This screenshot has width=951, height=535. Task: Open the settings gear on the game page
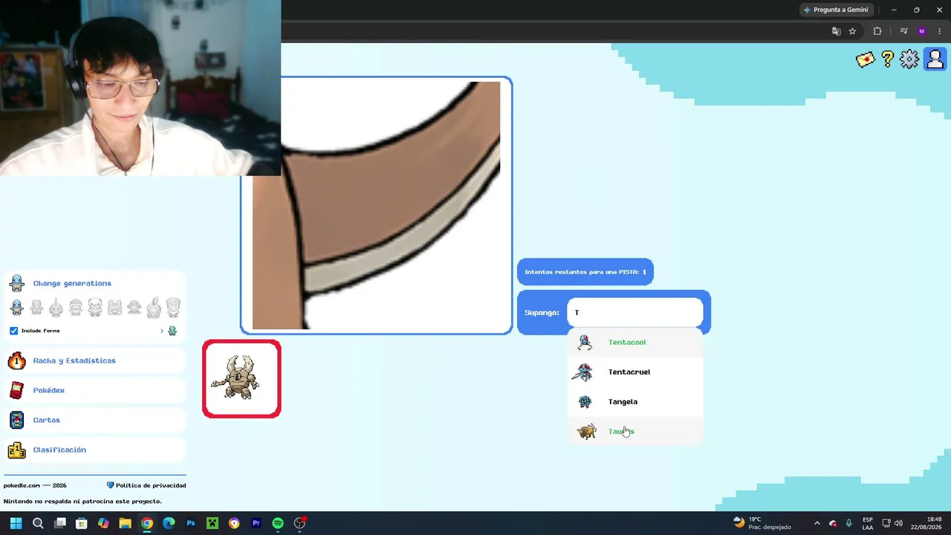coord(909,59)
